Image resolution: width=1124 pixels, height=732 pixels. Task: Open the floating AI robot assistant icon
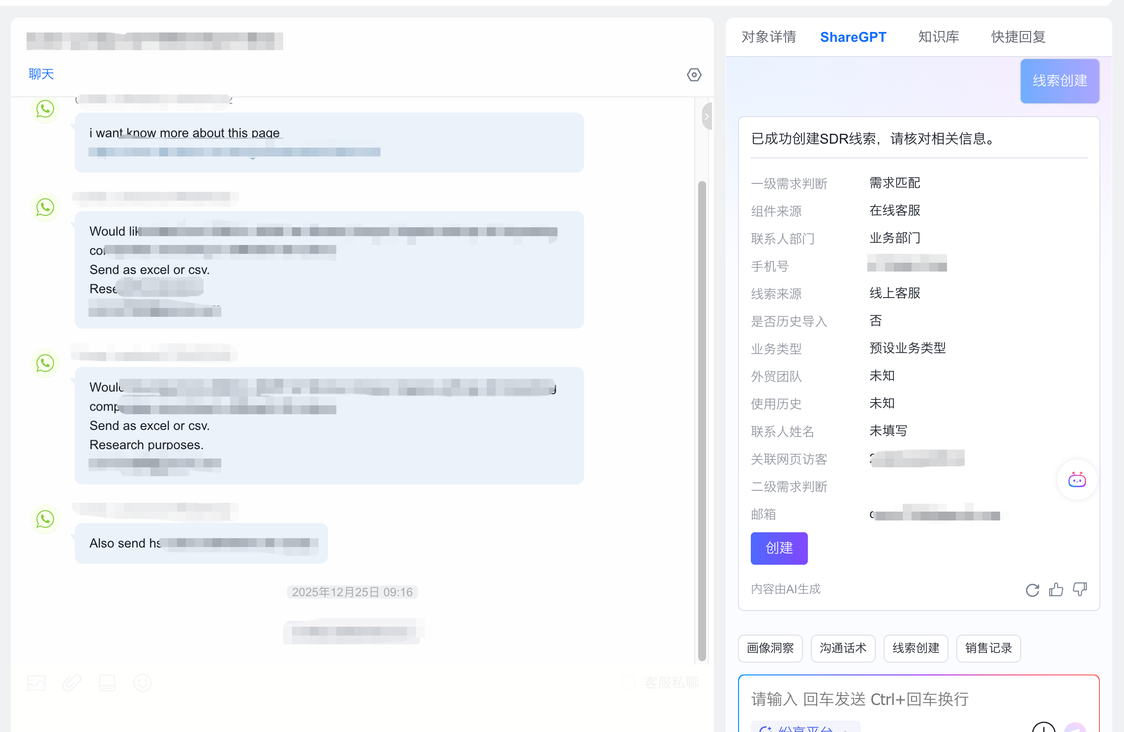[x=1077, y=480]
